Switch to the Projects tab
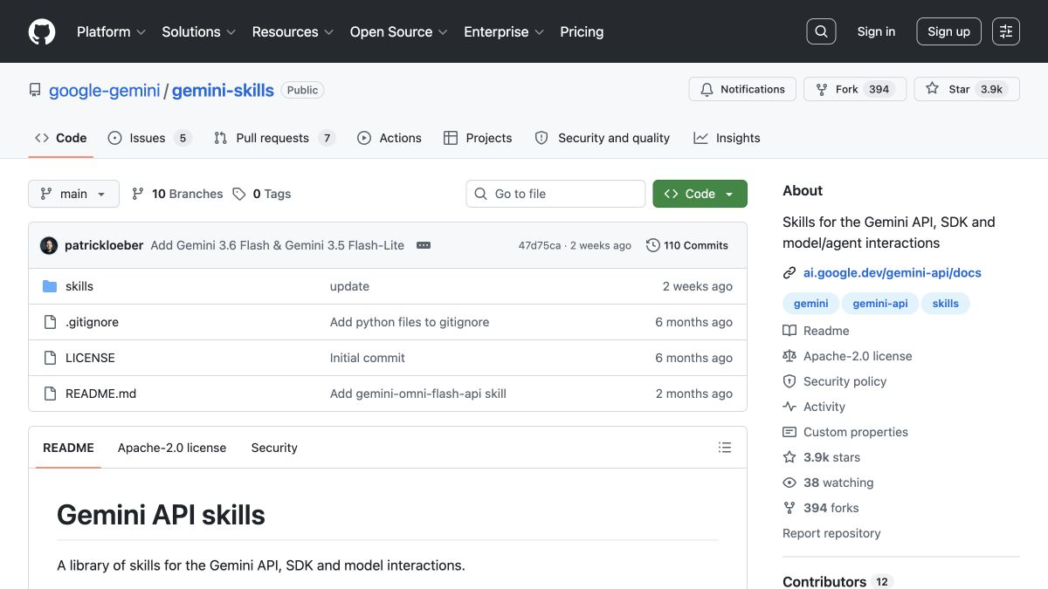Screen dimensions: 1048x589 pyautogui.click(x=478, y=138)
